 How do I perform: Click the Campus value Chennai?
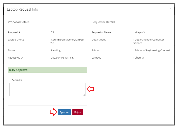tap(139, 58)
